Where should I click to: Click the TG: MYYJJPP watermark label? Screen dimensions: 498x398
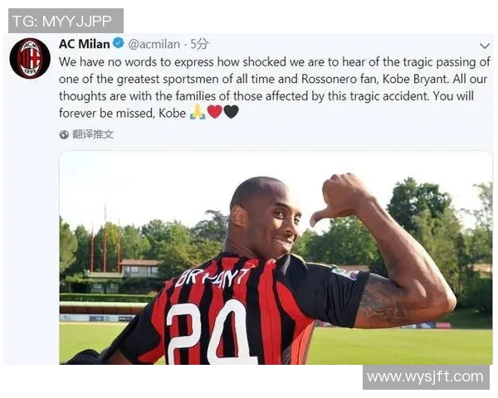66,21
